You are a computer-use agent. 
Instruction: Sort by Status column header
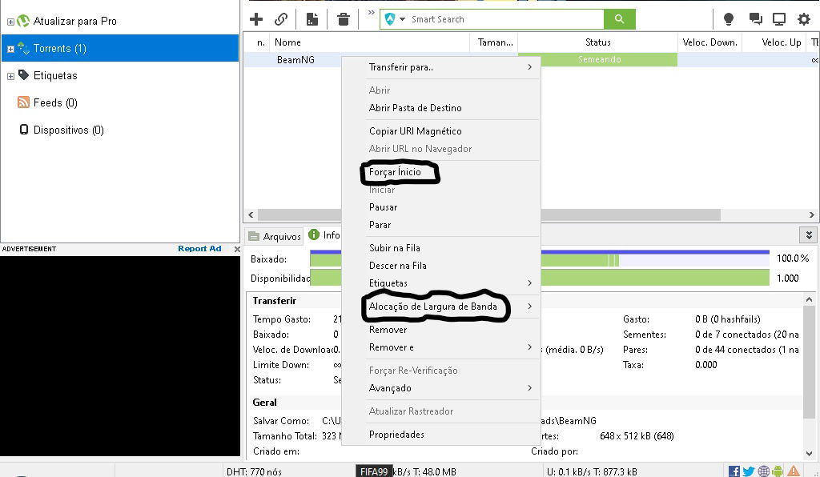pos(597,42)
